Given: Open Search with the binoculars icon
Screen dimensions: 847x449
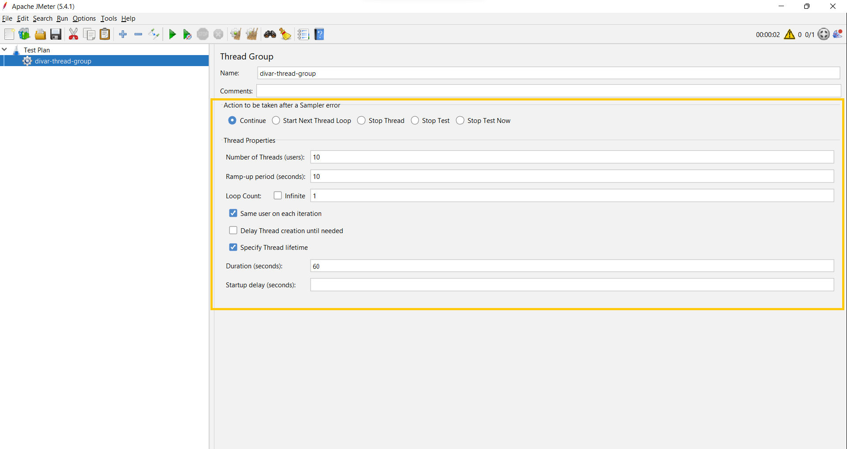Looking at the screenshot, I should 270,34.
